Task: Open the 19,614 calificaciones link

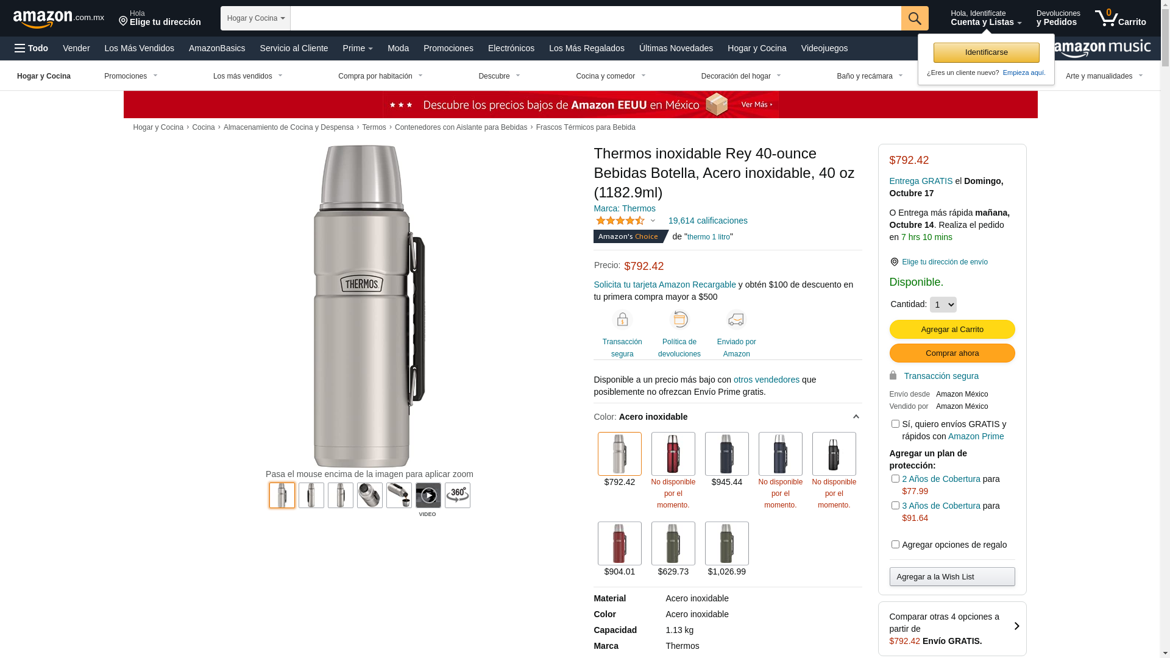Action: click(707, 221)
